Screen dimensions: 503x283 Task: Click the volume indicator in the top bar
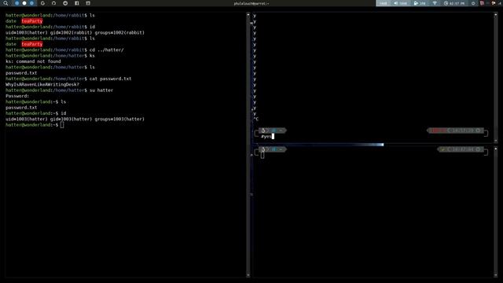(401, 3)
